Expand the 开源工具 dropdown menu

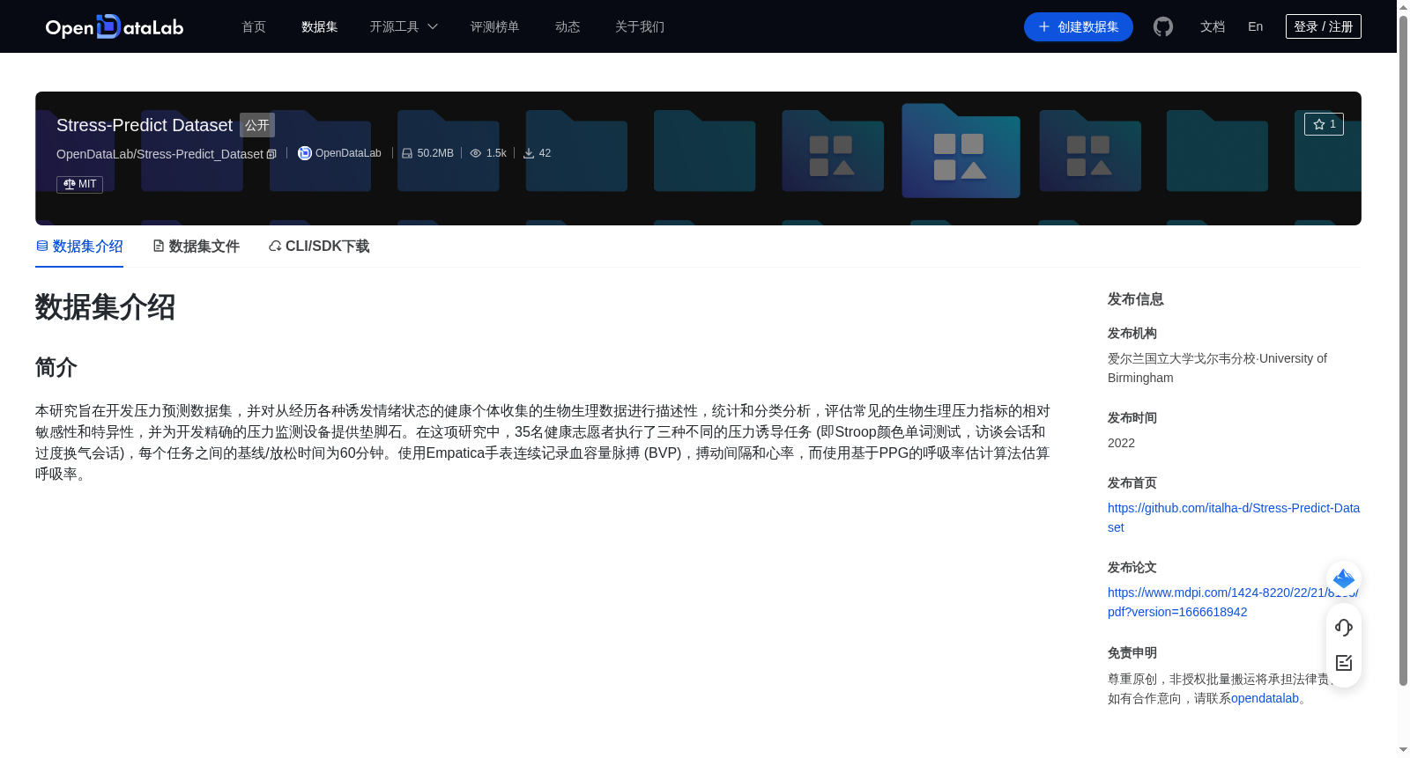click(404, 26)
